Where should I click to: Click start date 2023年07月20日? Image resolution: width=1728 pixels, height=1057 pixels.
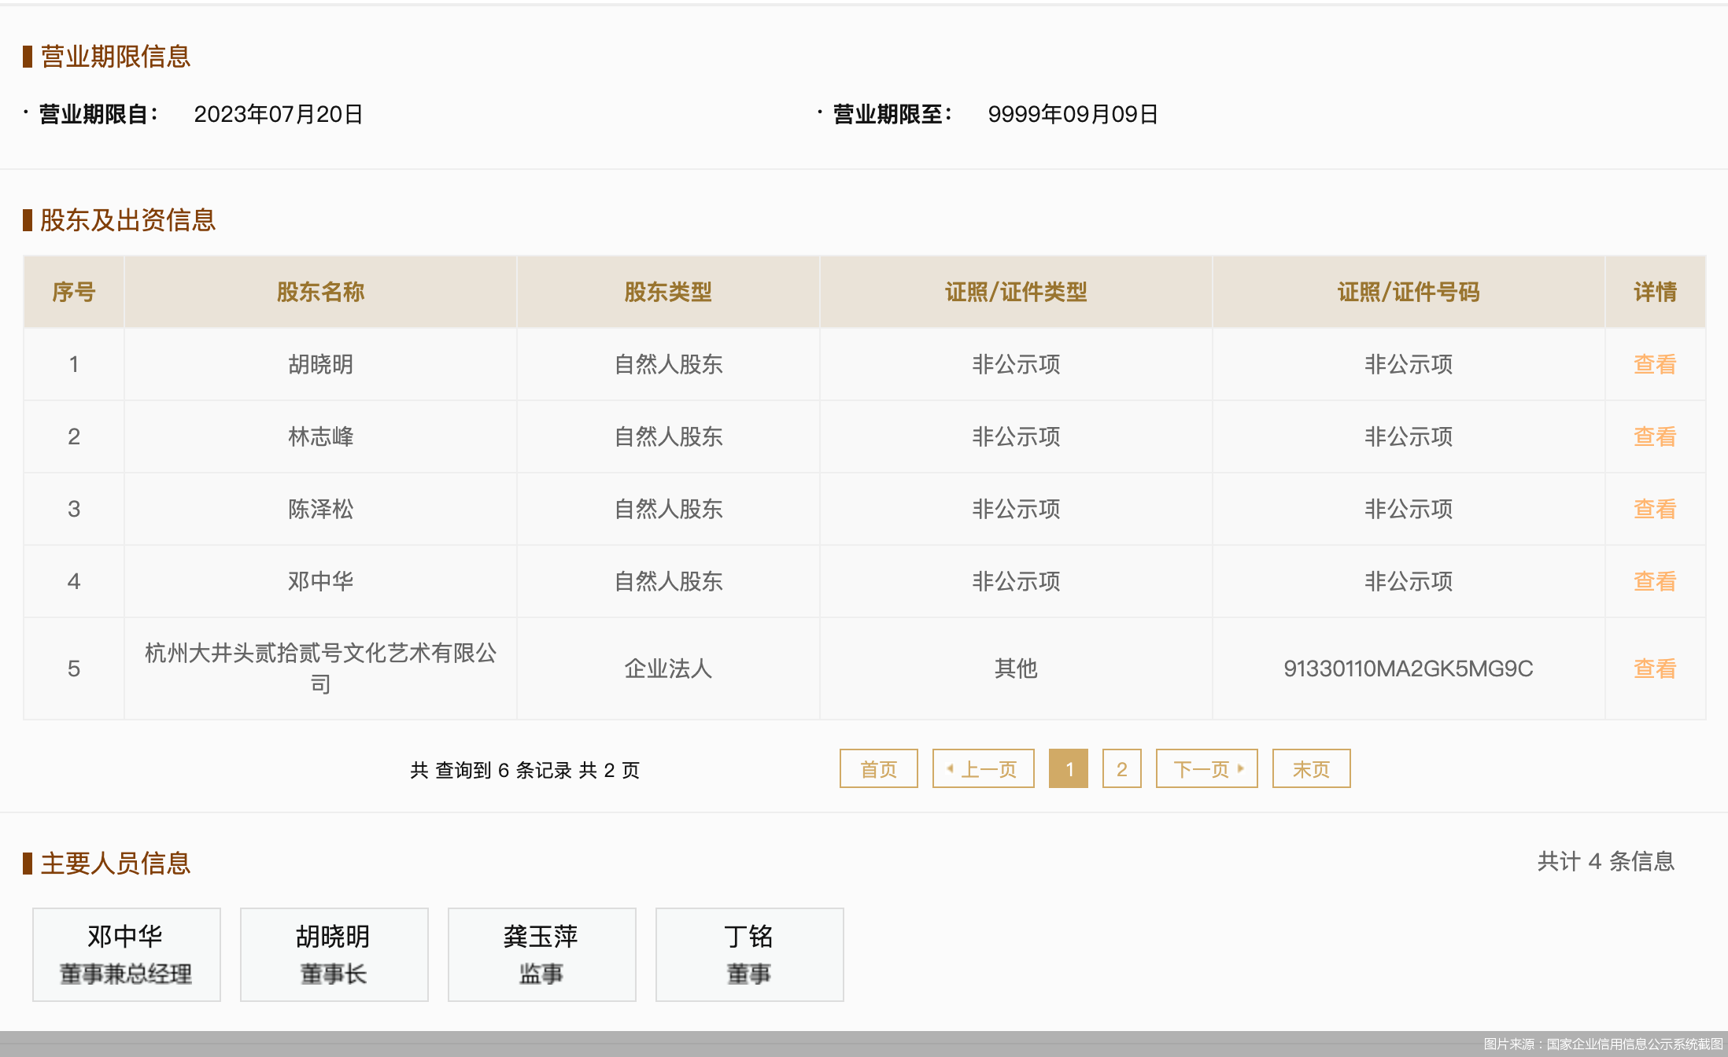pyautogui.click(x=279, y=114)
